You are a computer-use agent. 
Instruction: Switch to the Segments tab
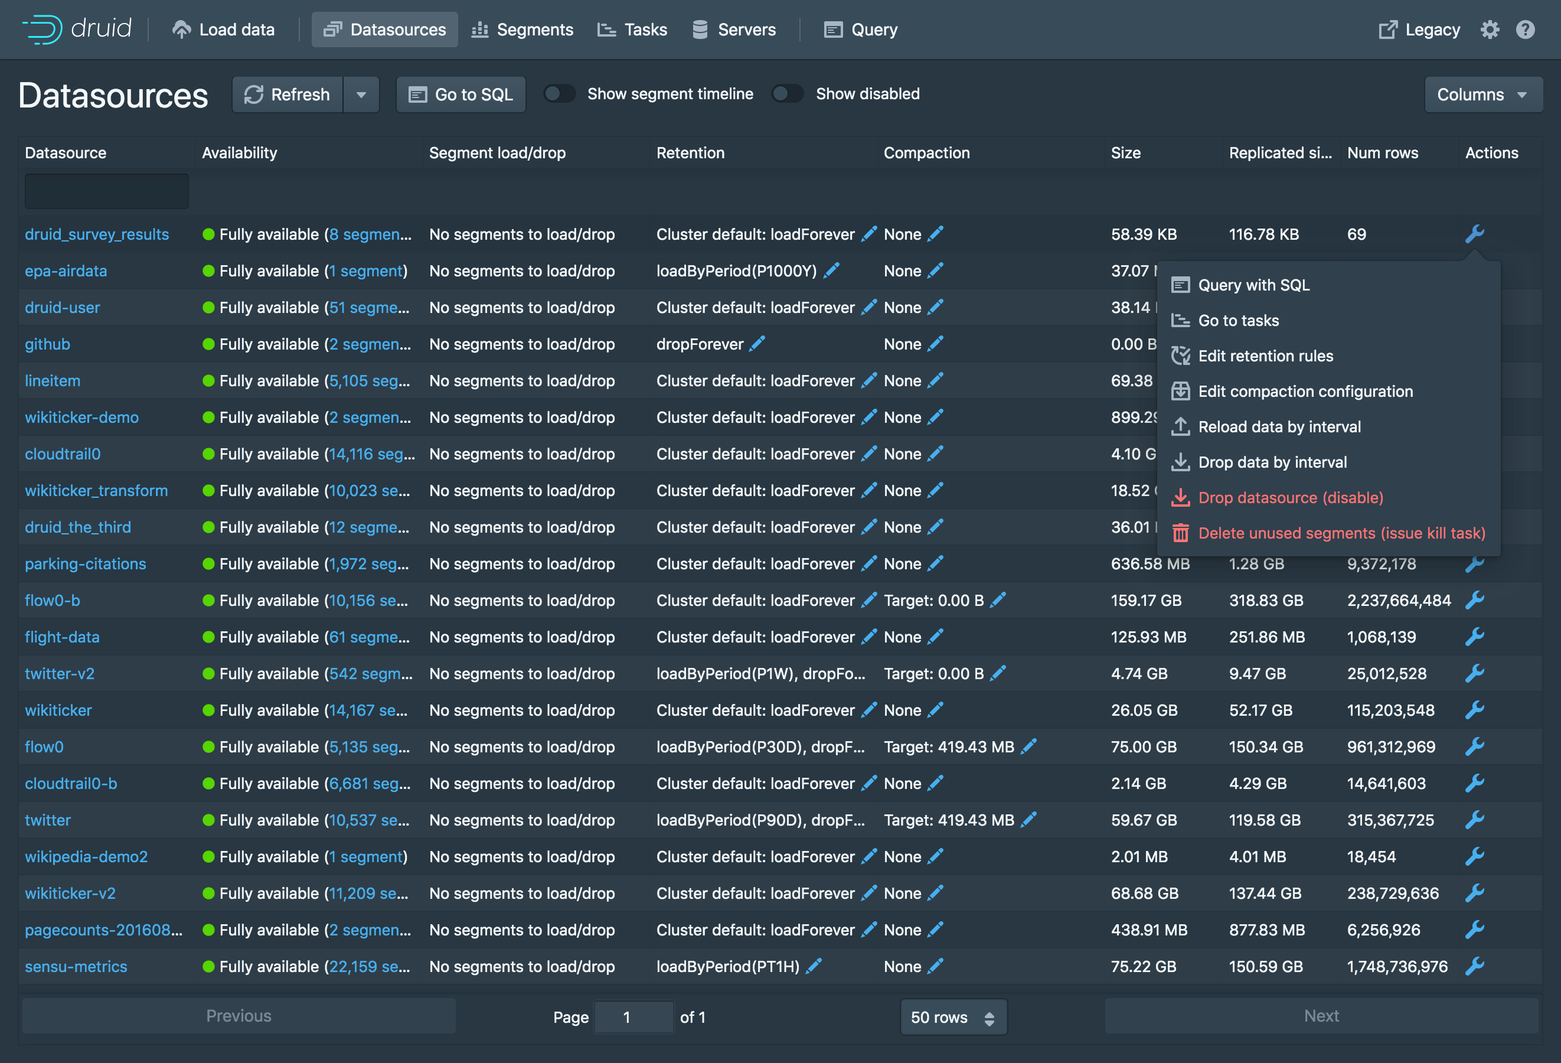pyautogui.click(x=522, y=30)
